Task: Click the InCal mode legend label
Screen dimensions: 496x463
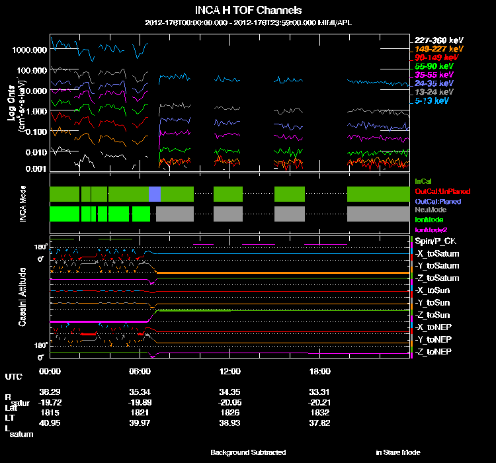Action: click(x=423, y=181)
